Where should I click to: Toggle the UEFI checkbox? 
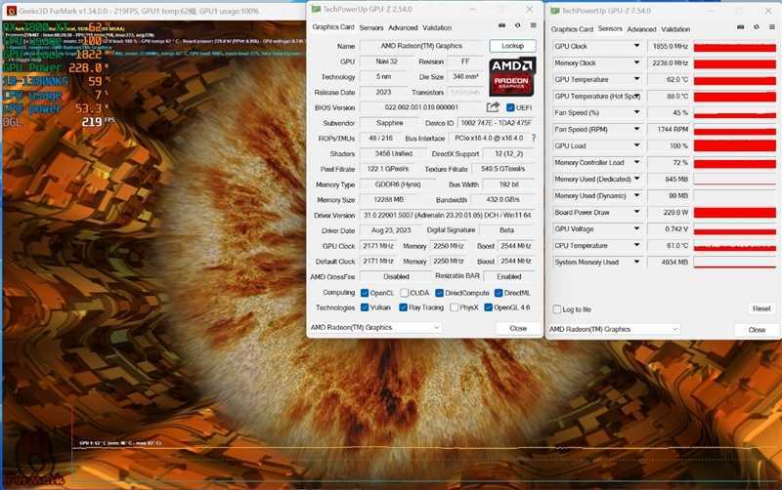pos(510,107)
